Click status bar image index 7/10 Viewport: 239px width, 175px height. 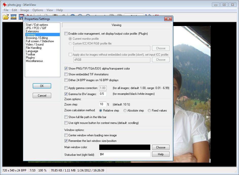pos(32,170)
